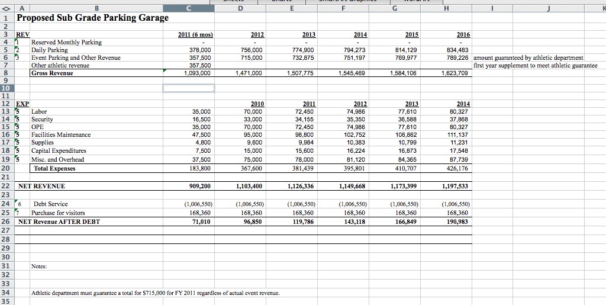Select column E header
Viewport: 606px width, 305px height.
point(292,8)
